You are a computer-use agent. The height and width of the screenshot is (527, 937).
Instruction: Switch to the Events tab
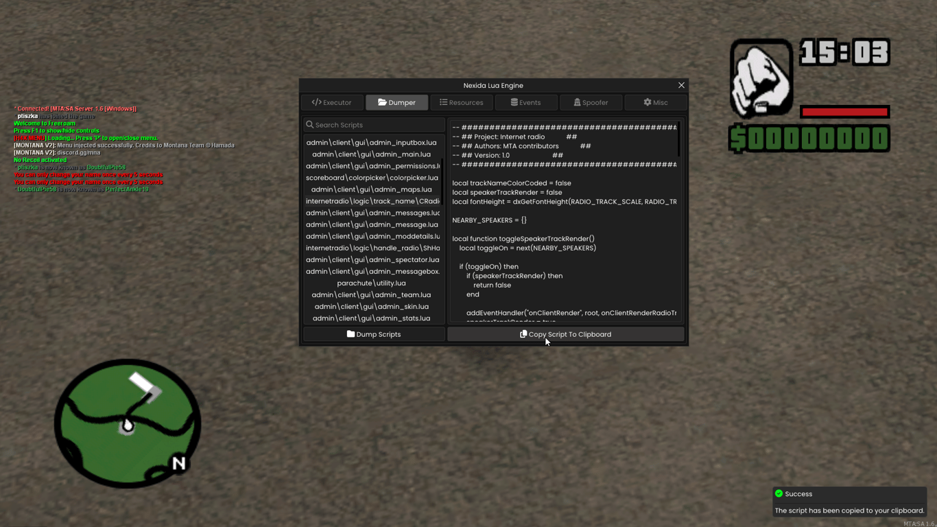pos(525,102)
